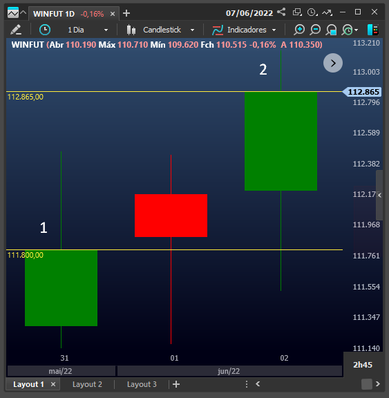This screenshot has width=389, height=398.
Task: Select the 112.865 price marker on axis
Action: (362, 92)
